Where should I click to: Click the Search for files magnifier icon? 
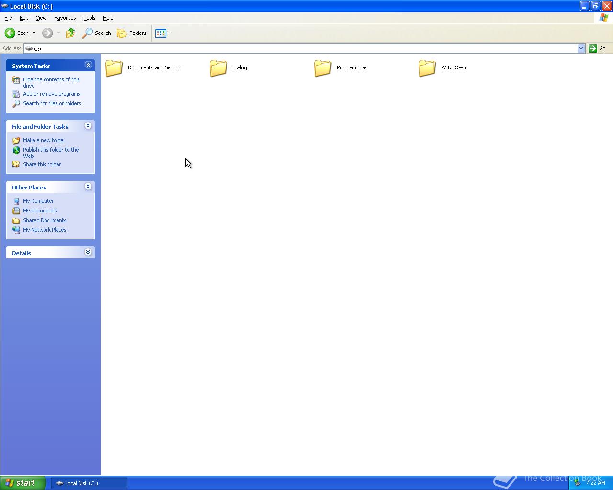pos(16,104)
